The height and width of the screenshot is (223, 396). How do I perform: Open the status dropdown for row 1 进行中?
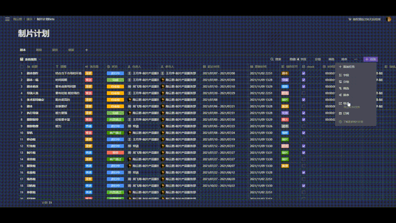115,73
